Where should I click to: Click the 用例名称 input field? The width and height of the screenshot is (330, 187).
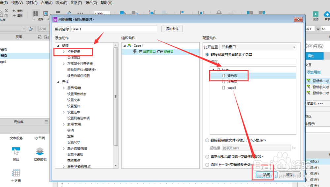114,29
